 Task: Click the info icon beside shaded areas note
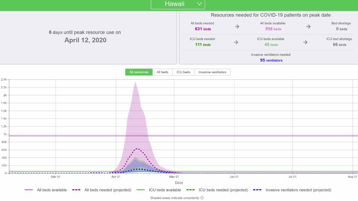click(x=202, y=198)
